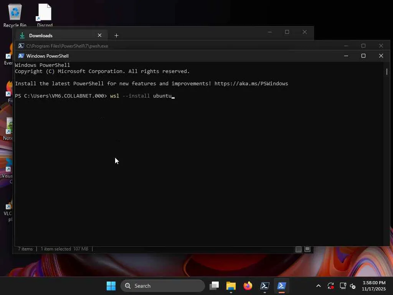The width and height of the screenshot is (393, 295).
Task: Click the https://aka.ms/PSWindows URL text
Action: (x=251, y=83)
